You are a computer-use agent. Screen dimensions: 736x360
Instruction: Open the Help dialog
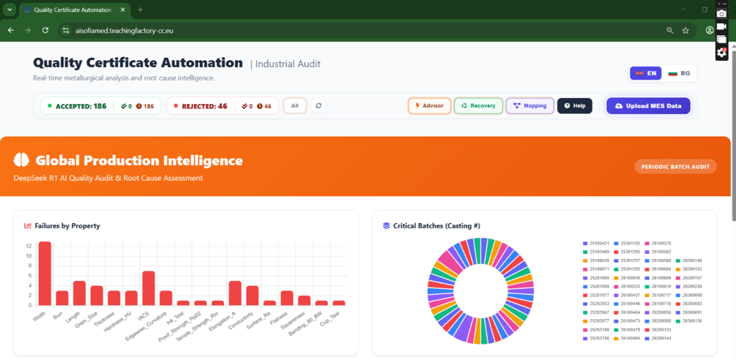coord(575,106)
